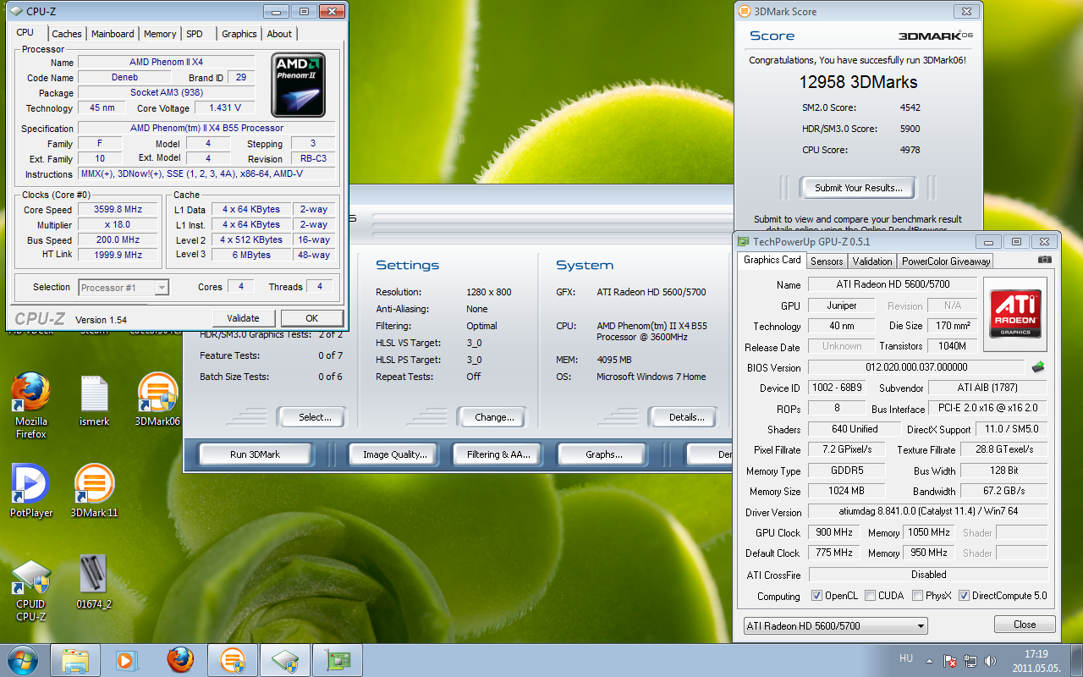Image resolution: width=1083 pixels, height=677 pixels.
Task: Open the Memory tab in CPU-Z
Action: [160, 34]
